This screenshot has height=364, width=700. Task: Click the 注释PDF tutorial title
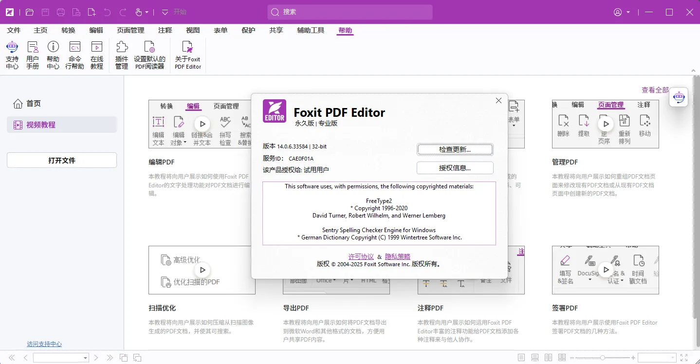tap(430, 308)
